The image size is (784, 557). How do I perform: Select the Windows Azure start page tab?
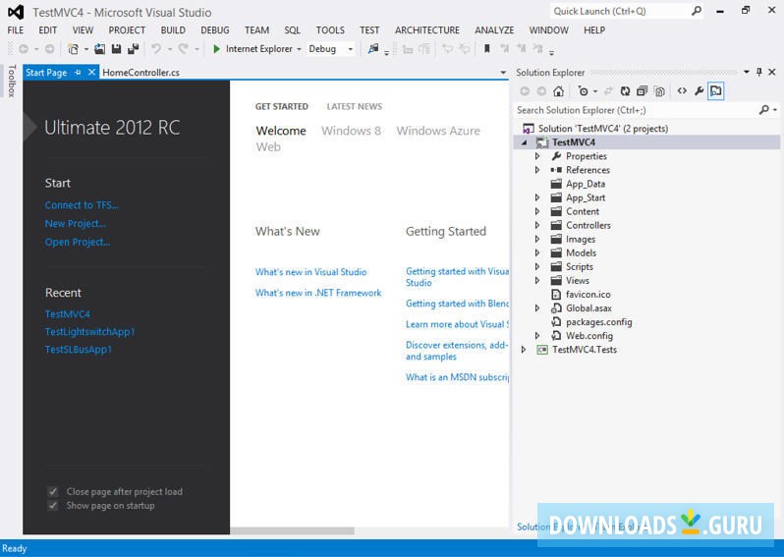pyautogui.click(x=438, y=131)
